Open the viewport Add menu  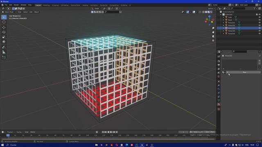[x=31, y=12]
